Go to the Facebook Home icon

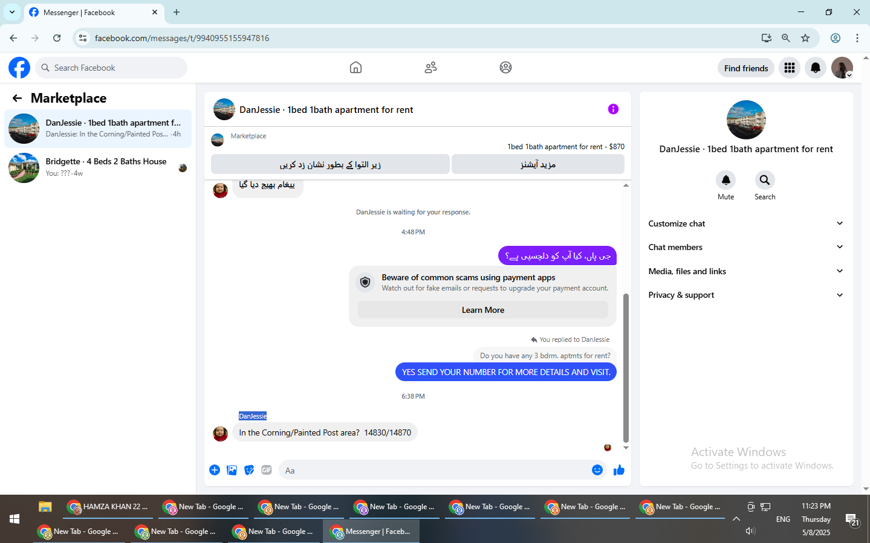click(x=355, y=68)
